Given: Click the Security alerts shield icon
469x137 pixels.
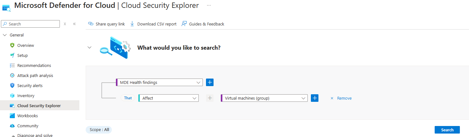Looking at the screenshot, I should pyautogui.click(x=12, y=85).
